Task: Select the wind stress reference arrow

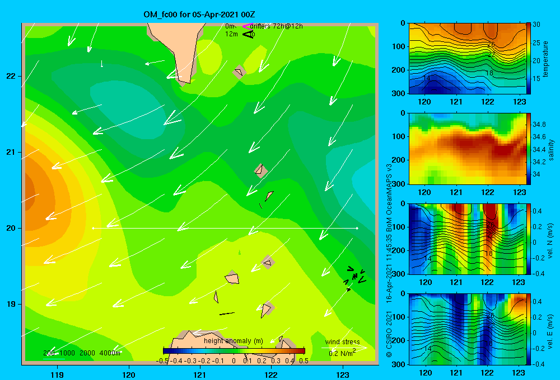Action: (x=344, y=348)
